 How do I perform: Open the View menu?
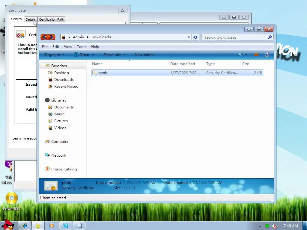click(68, 46)
